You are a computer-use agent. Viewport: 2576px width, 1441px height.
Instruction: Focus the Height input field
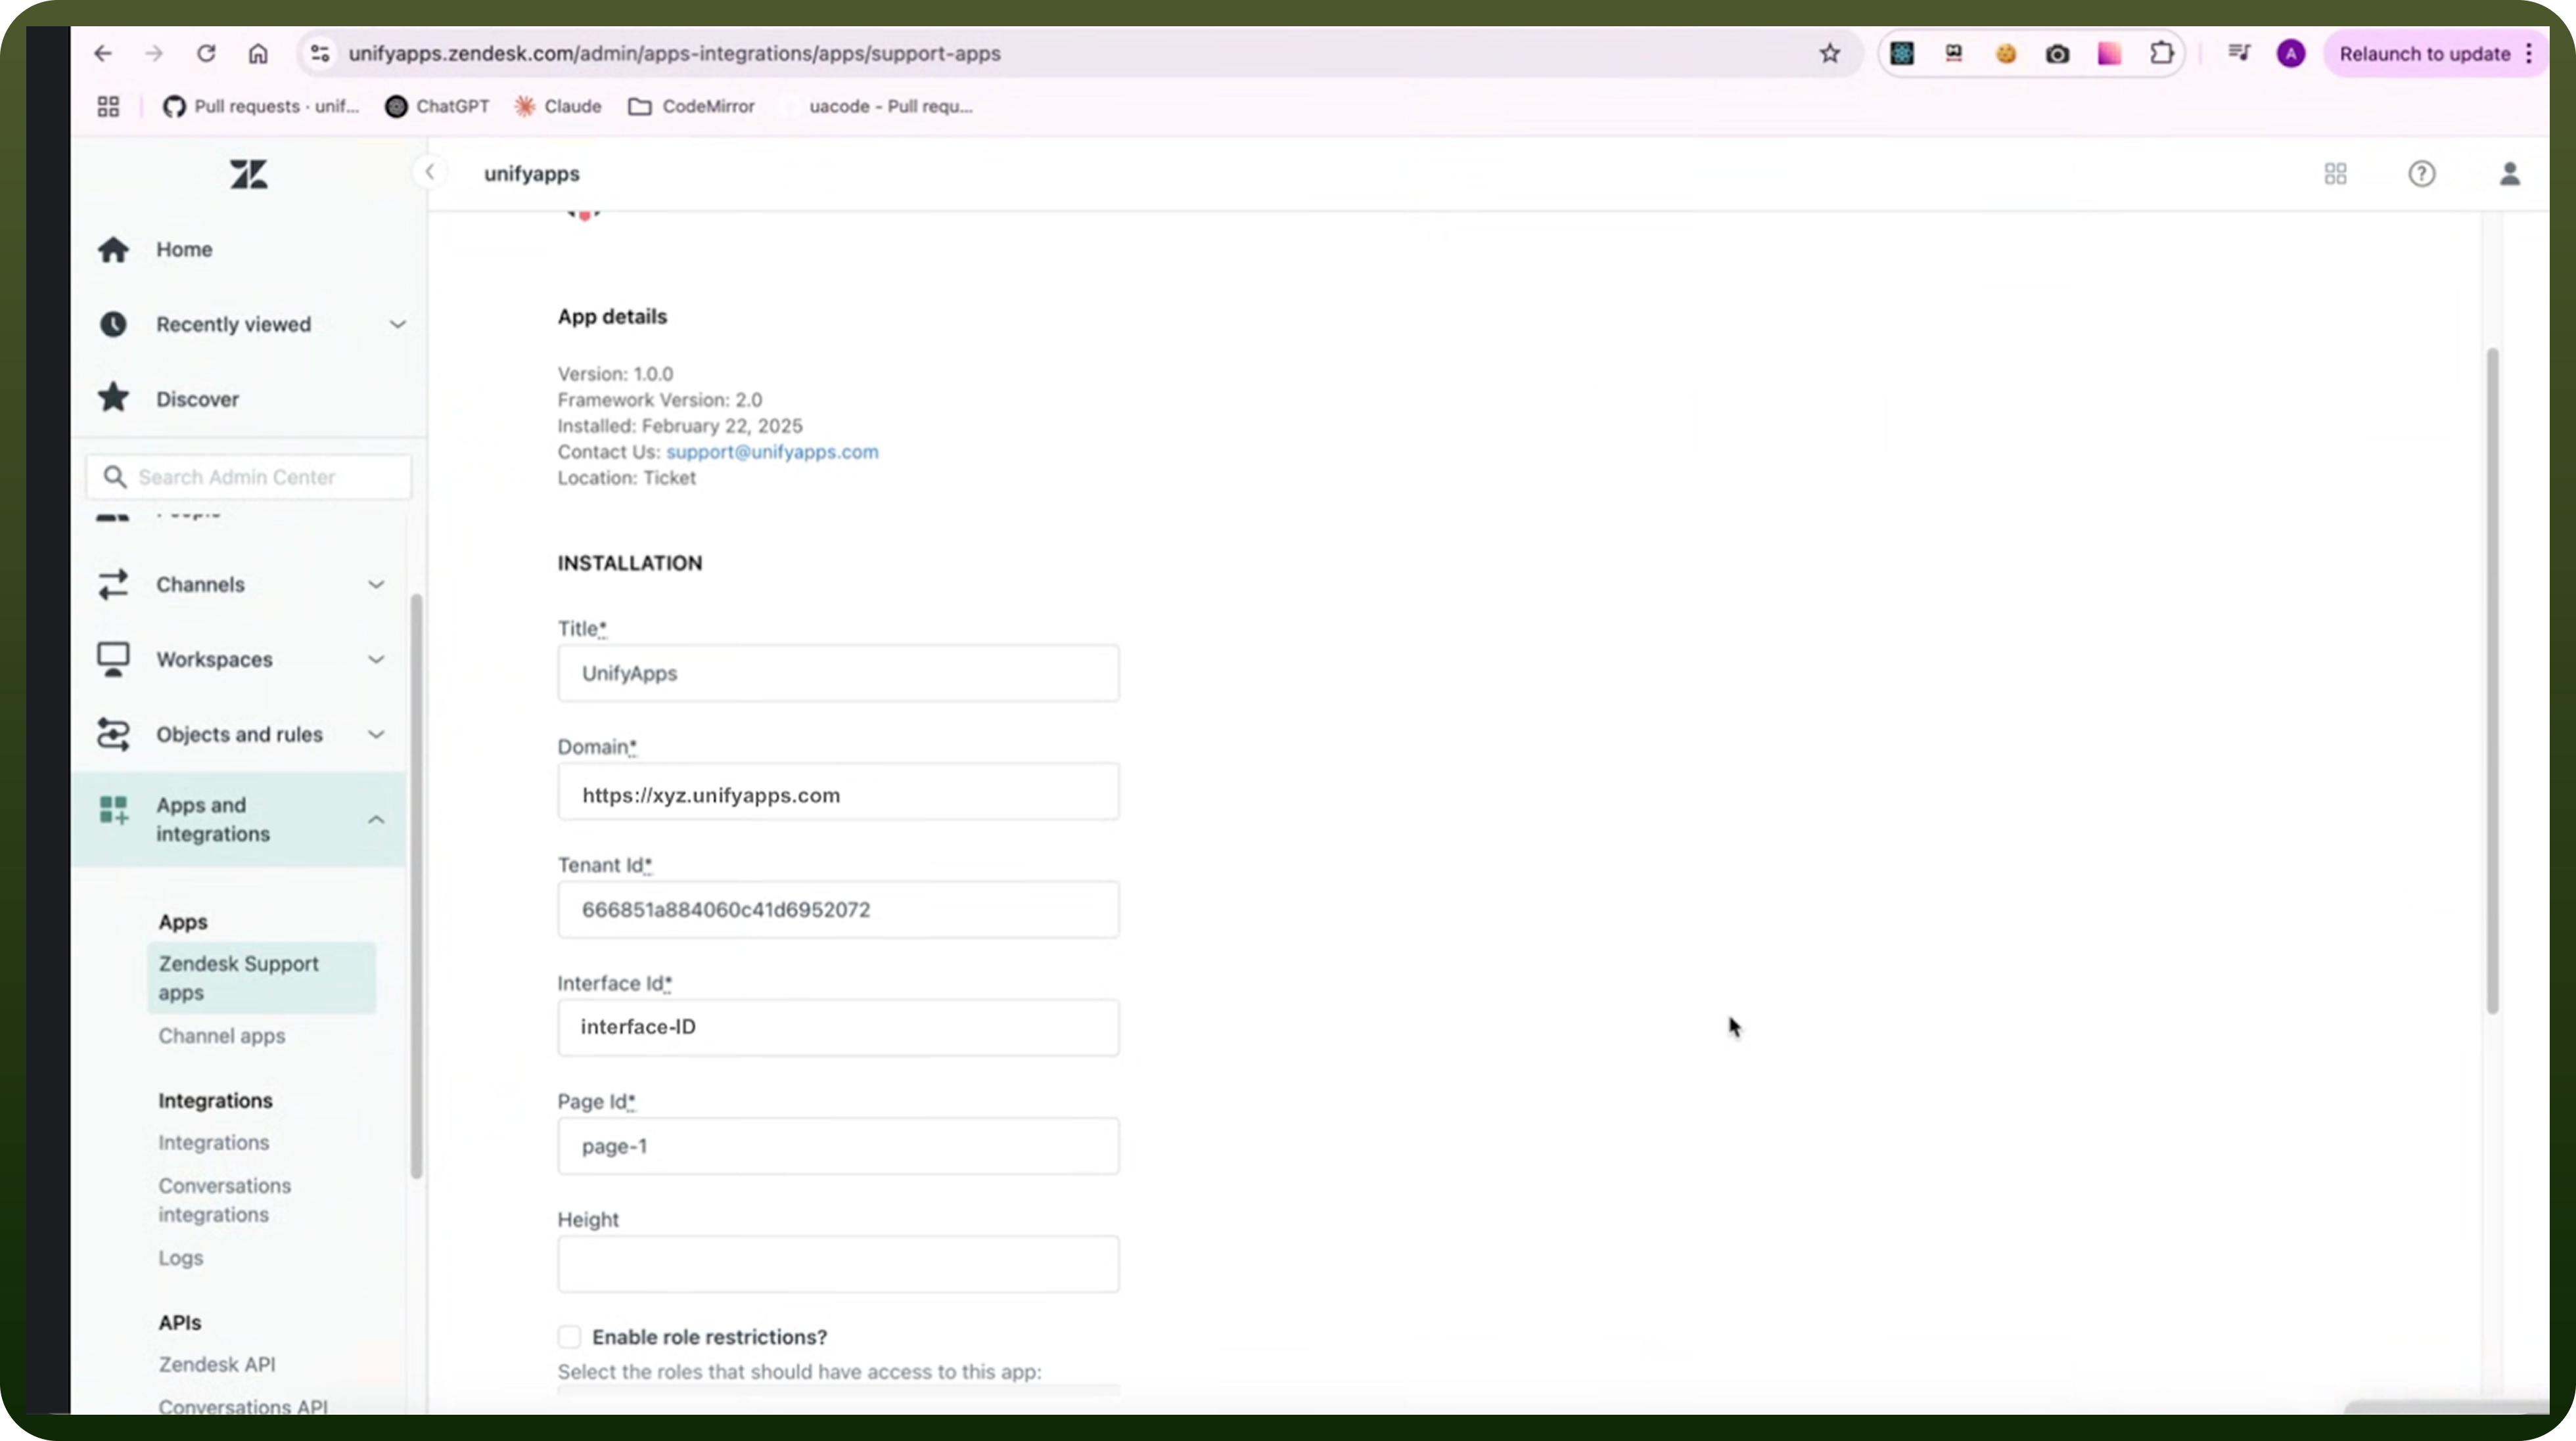click(838, 1264)
